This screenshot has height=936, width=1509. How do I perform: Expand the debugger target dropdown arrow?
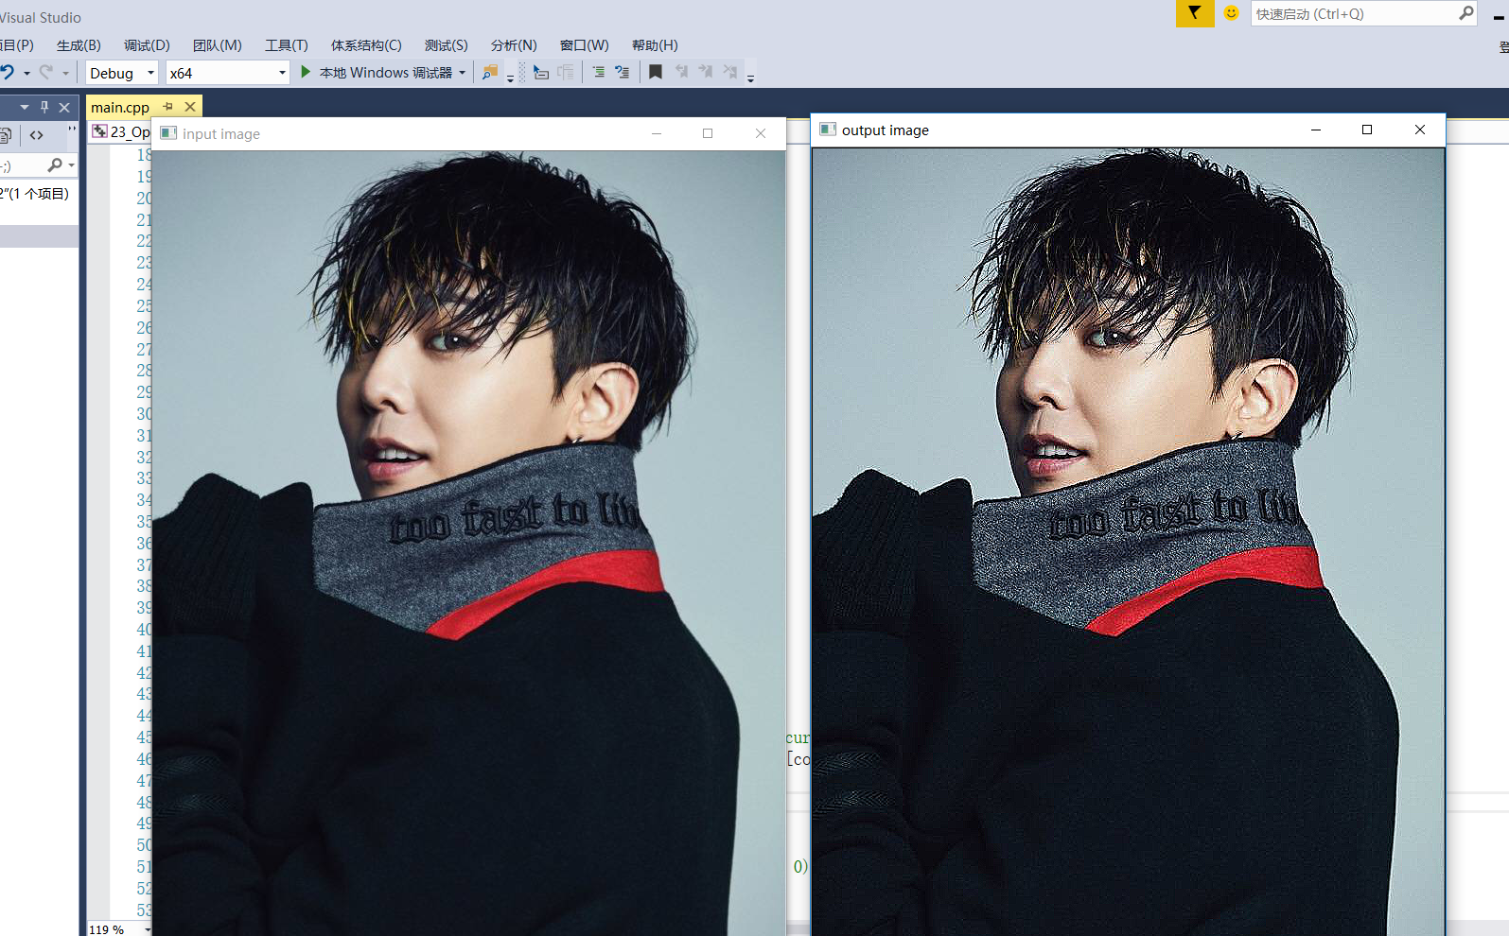tap(462, 73)
